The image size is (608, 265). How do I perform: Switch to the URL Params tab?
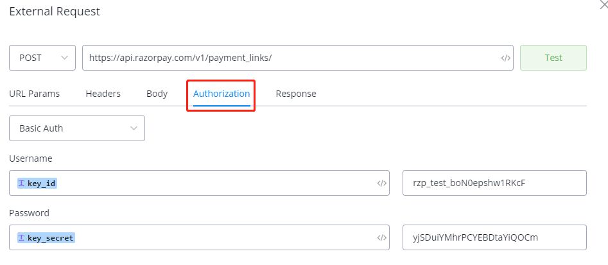[35, 94]
